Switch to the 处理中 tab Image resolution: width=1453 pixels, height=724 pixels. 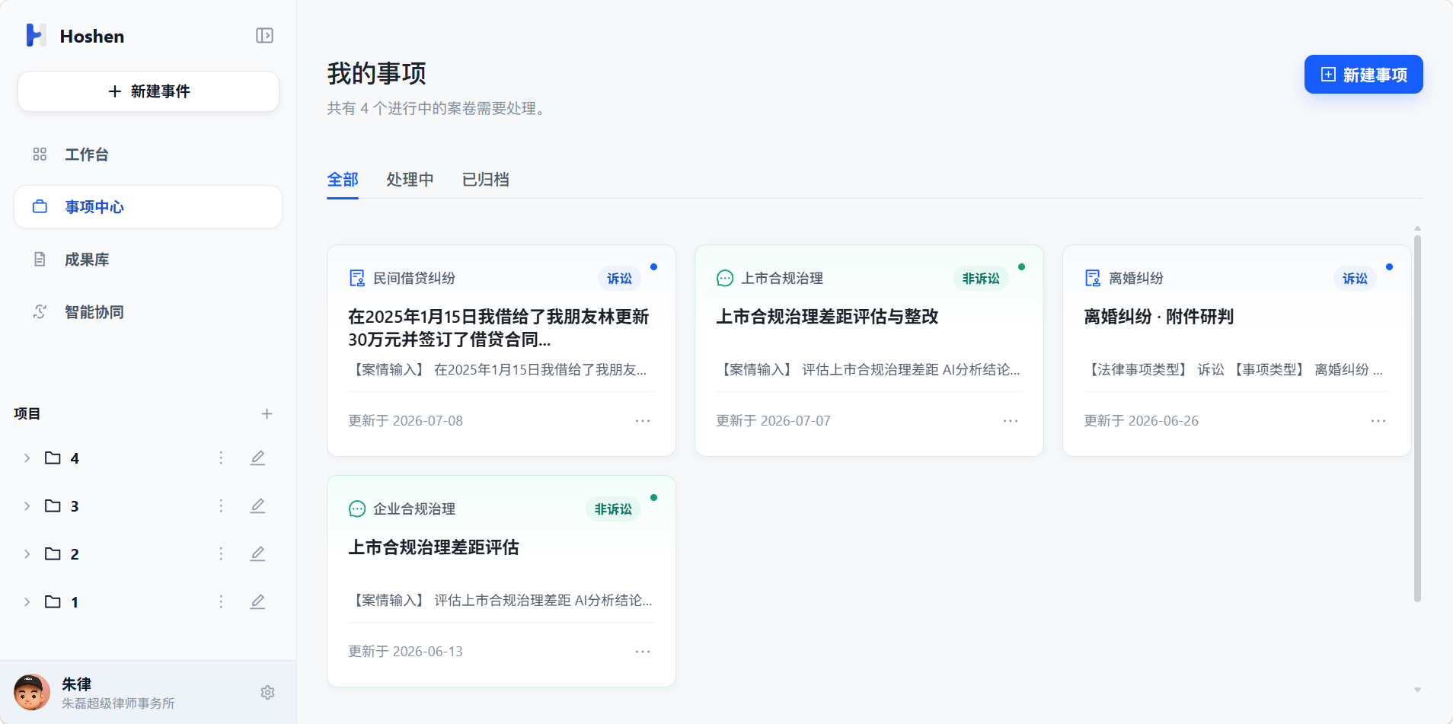click(x=410, y=180)
